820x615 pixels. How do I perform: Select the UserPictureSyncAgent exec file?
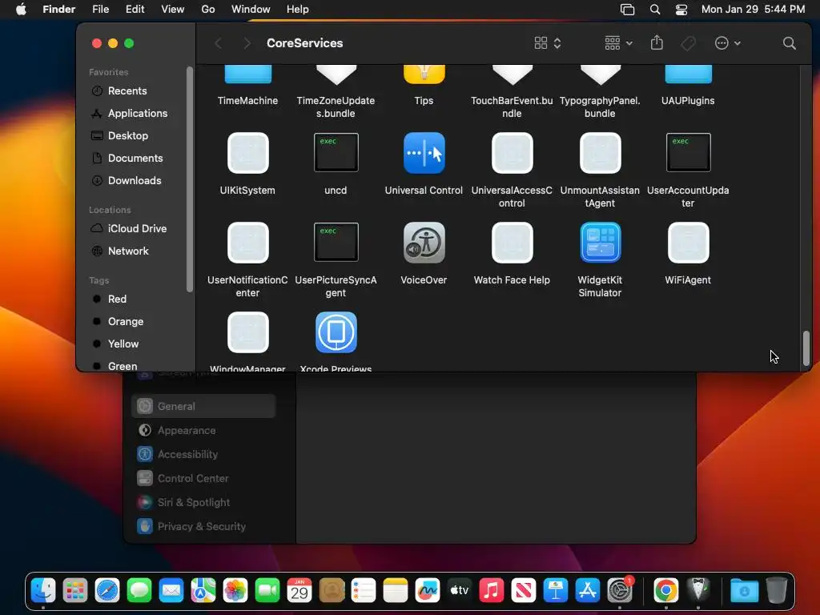point(336,242)
